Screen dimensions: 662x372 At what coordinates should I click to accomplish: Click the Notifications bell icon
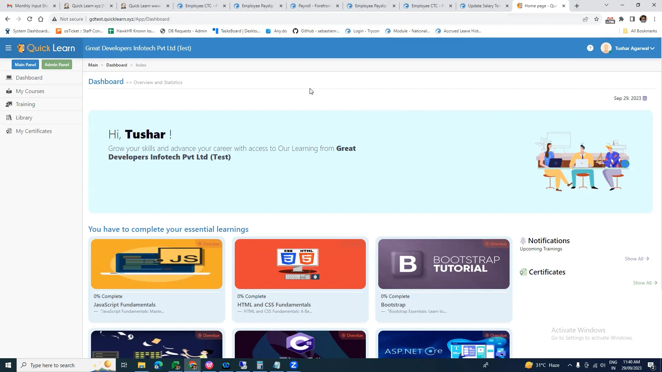tap(523, 241)
